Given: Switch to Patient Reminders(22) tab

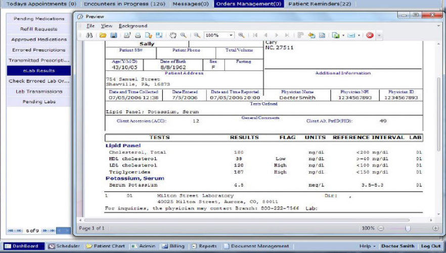Looking at the screenshot, I should pyautogui.click(x=320, y=4).
